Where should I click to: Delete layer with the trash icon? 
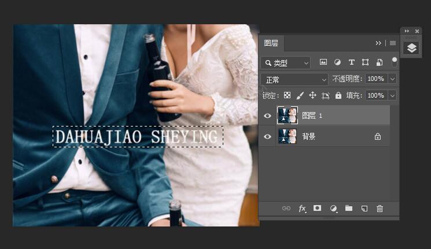[x=380, y=208]
